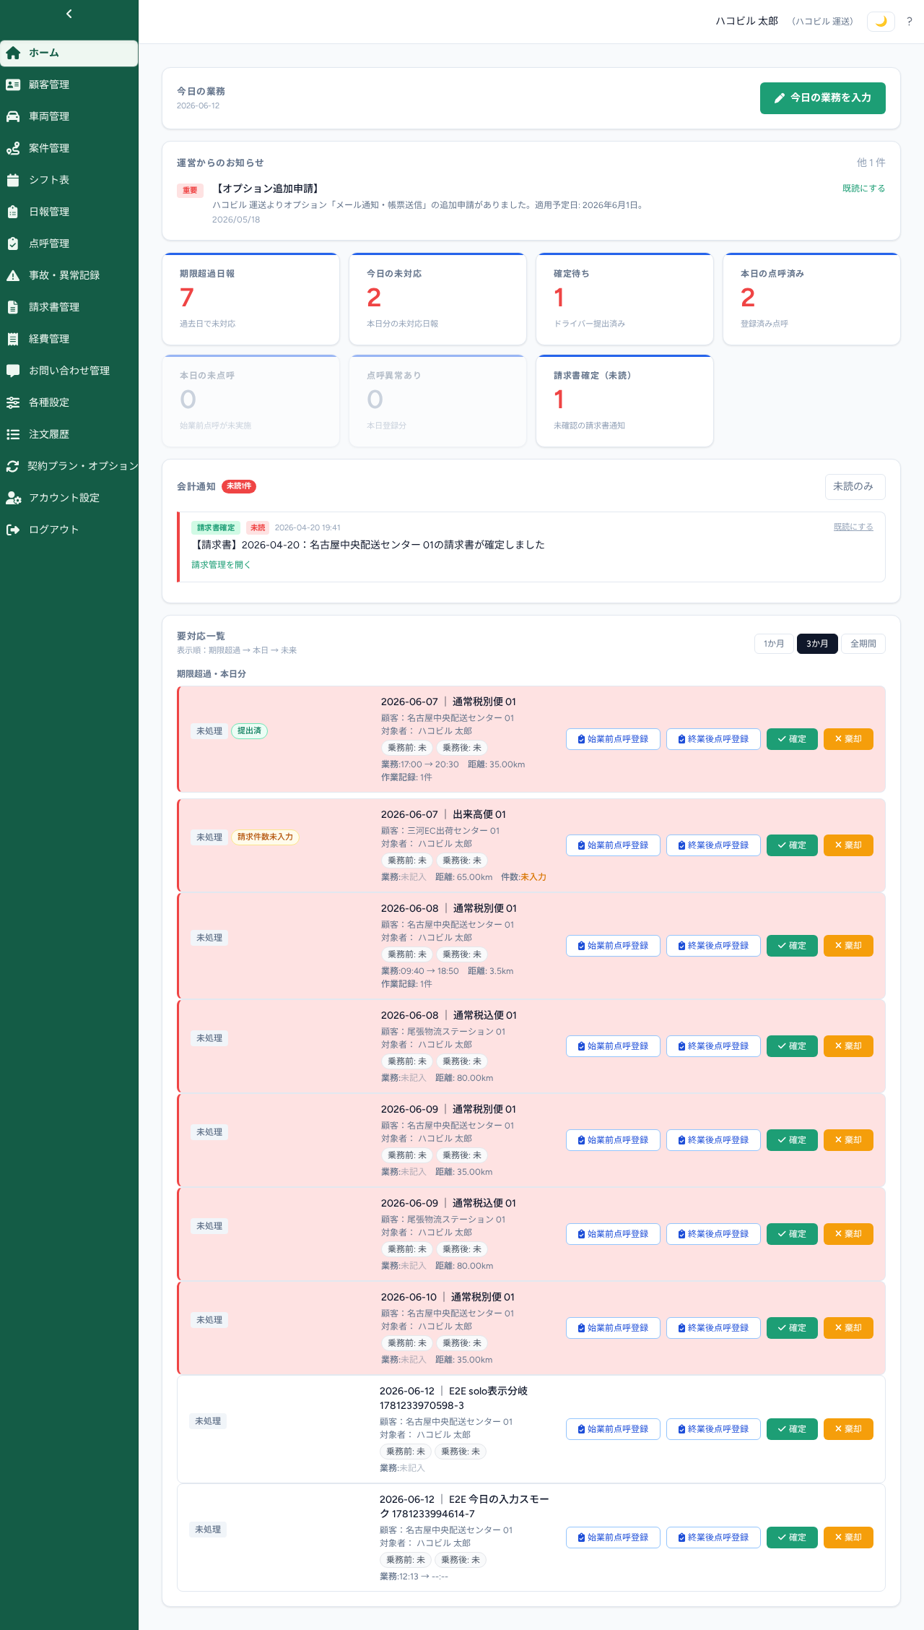Screen dimensions: 924x1630
Task: Click the 他 1 件 notices count text
Action: click(x=871, y=163)
